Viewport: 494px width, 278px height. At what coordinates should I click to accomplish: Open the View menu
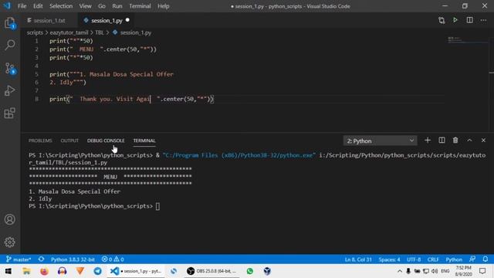85,6
